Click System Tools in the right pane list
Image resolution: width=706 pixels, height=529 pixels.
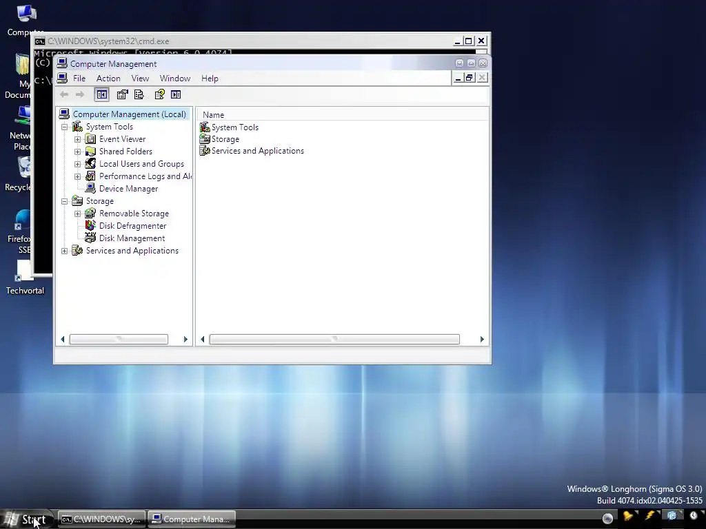(235, 127)
